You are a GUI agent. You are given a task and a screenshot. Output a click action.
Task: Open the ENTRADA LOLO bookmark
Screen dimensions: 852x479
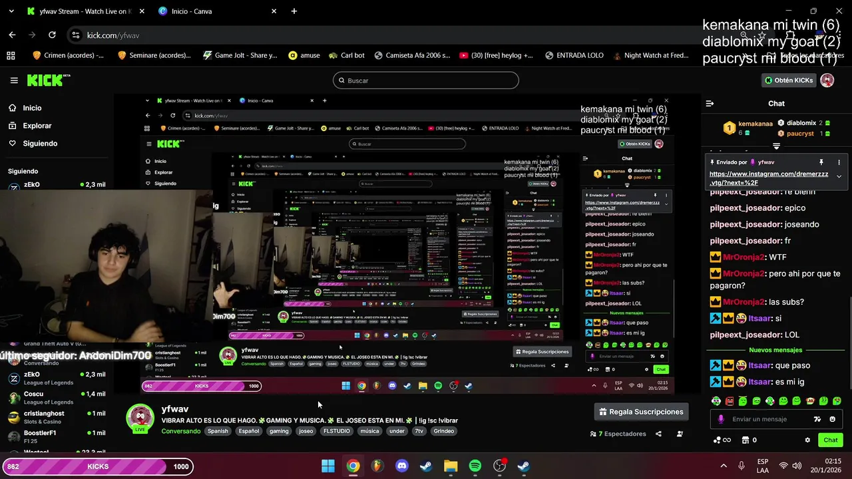[x=574, y=55]
